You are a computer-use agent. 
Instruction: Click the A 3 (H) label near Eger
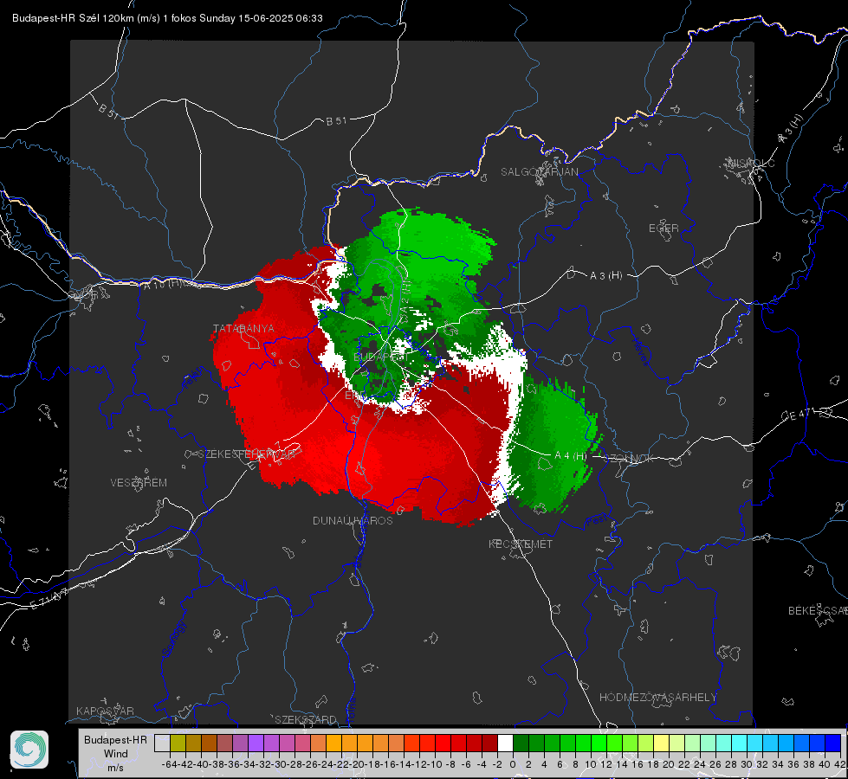tap(605, 276)
